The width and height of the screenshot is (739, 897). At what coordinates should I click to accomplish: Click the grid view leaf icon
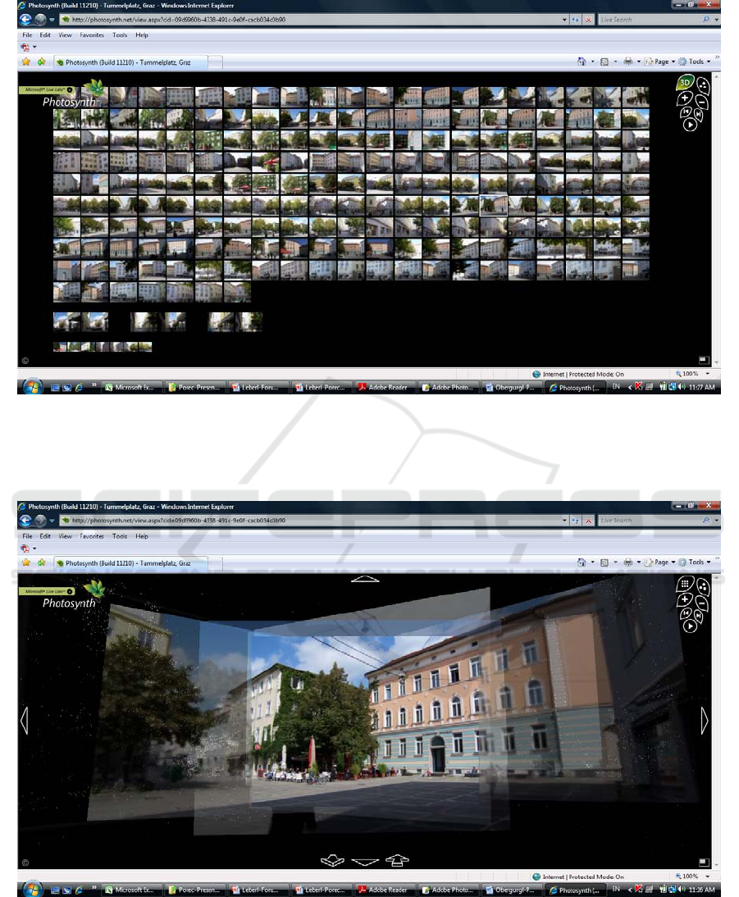[x=685, y=585]
